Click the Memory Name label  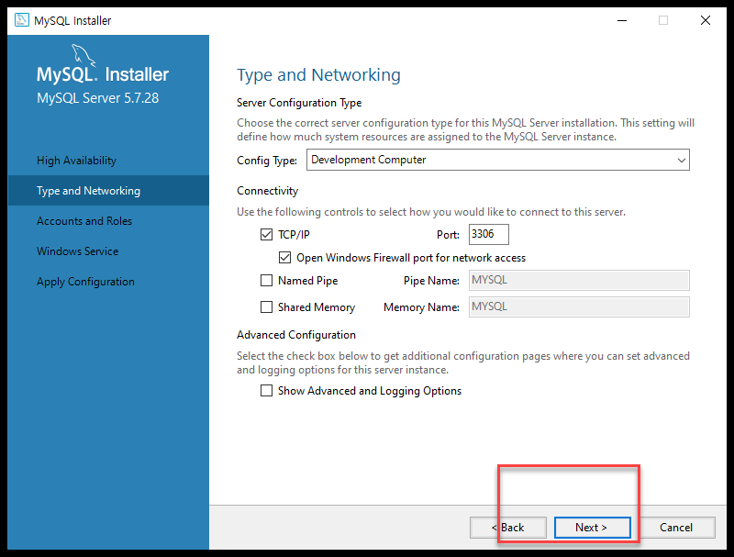pyautogui.click(x=421, y=307)
